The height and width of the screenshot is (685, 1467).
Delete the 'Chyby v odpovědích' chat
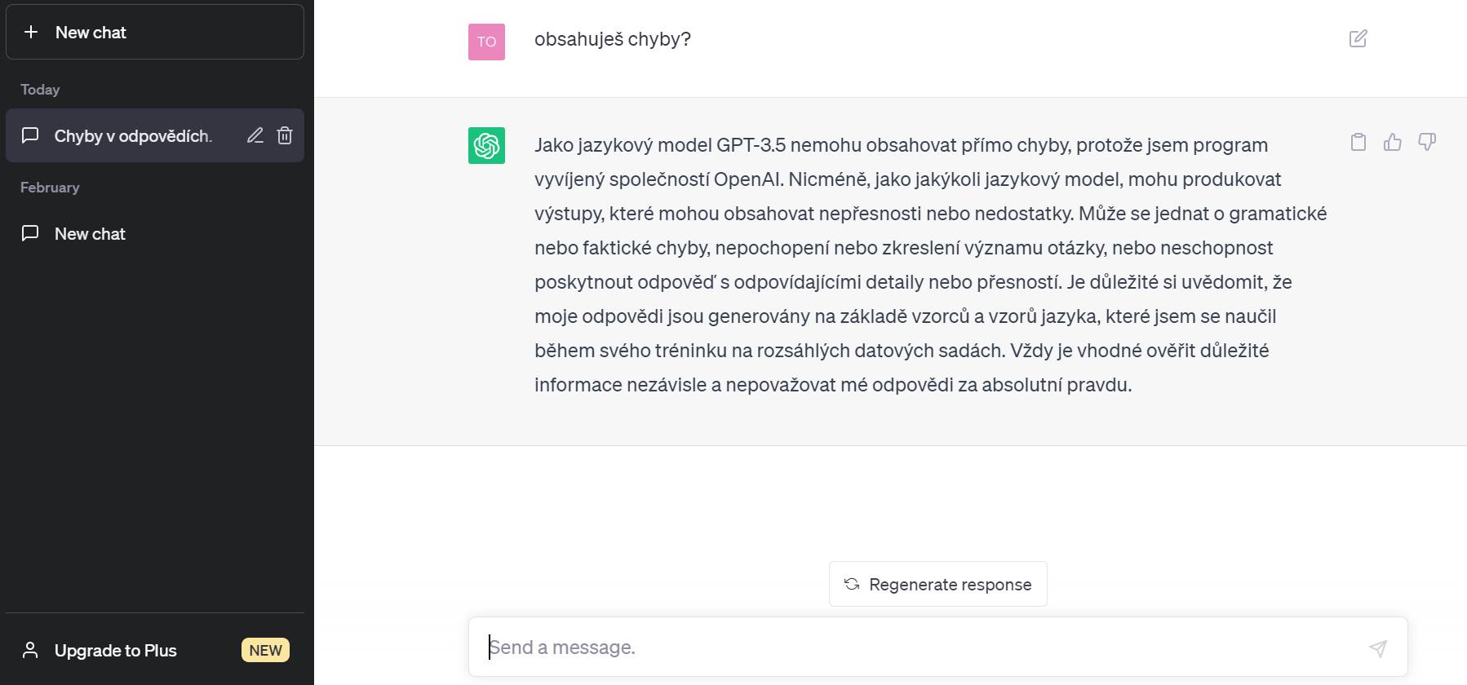point(285,135)
